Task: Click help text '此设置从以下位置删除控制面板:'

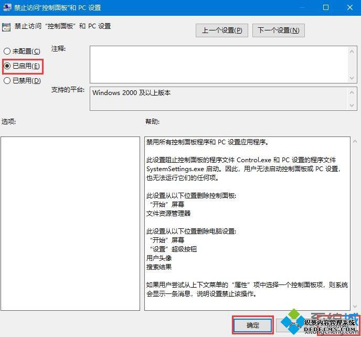Action: coord(191,196)
